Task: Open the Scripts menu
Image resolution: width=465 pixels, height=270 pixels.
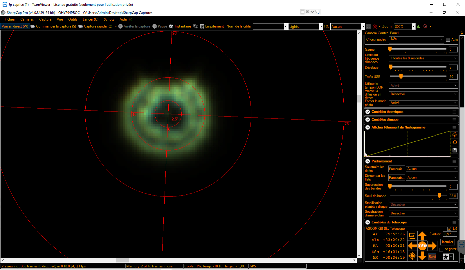Action: (109, 19)
